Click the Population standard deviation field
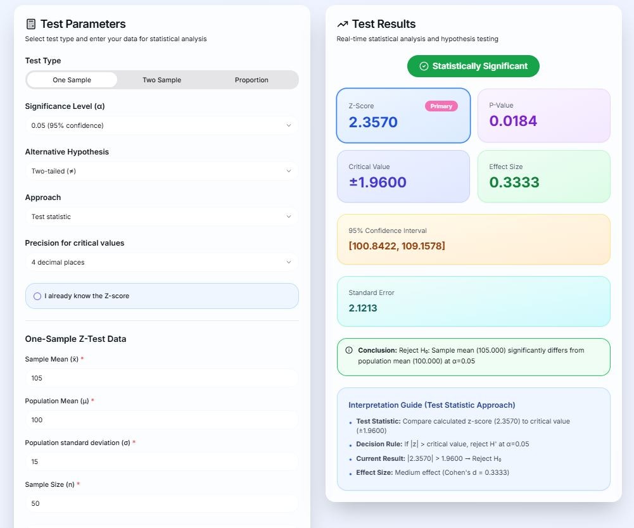Image resolution: width=634 pixels, height=528 pixels. 160,462
